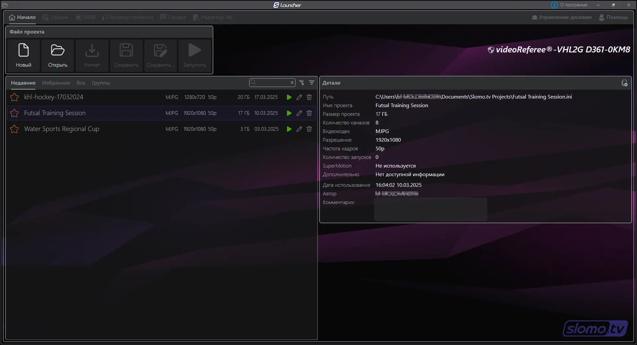Clear the project search field
Image resolution: width=637 pixels, height=345 pixels.
point(292,83)
